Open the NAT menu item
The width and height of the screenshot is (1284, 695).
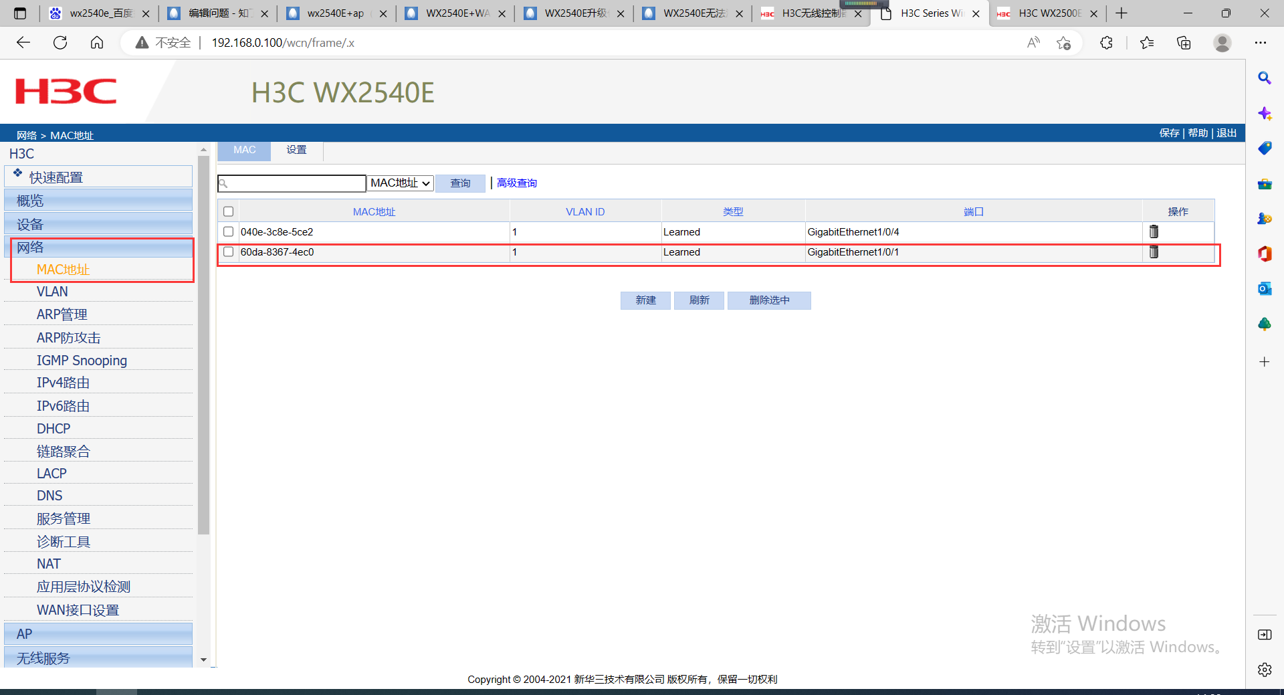[49, 564]
